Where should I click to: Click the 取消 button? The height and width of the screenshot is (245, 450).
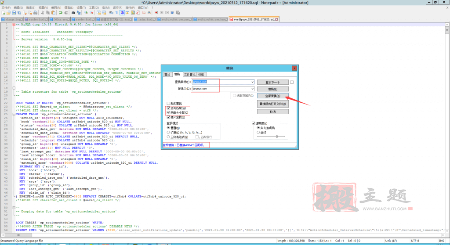point(272,112)
